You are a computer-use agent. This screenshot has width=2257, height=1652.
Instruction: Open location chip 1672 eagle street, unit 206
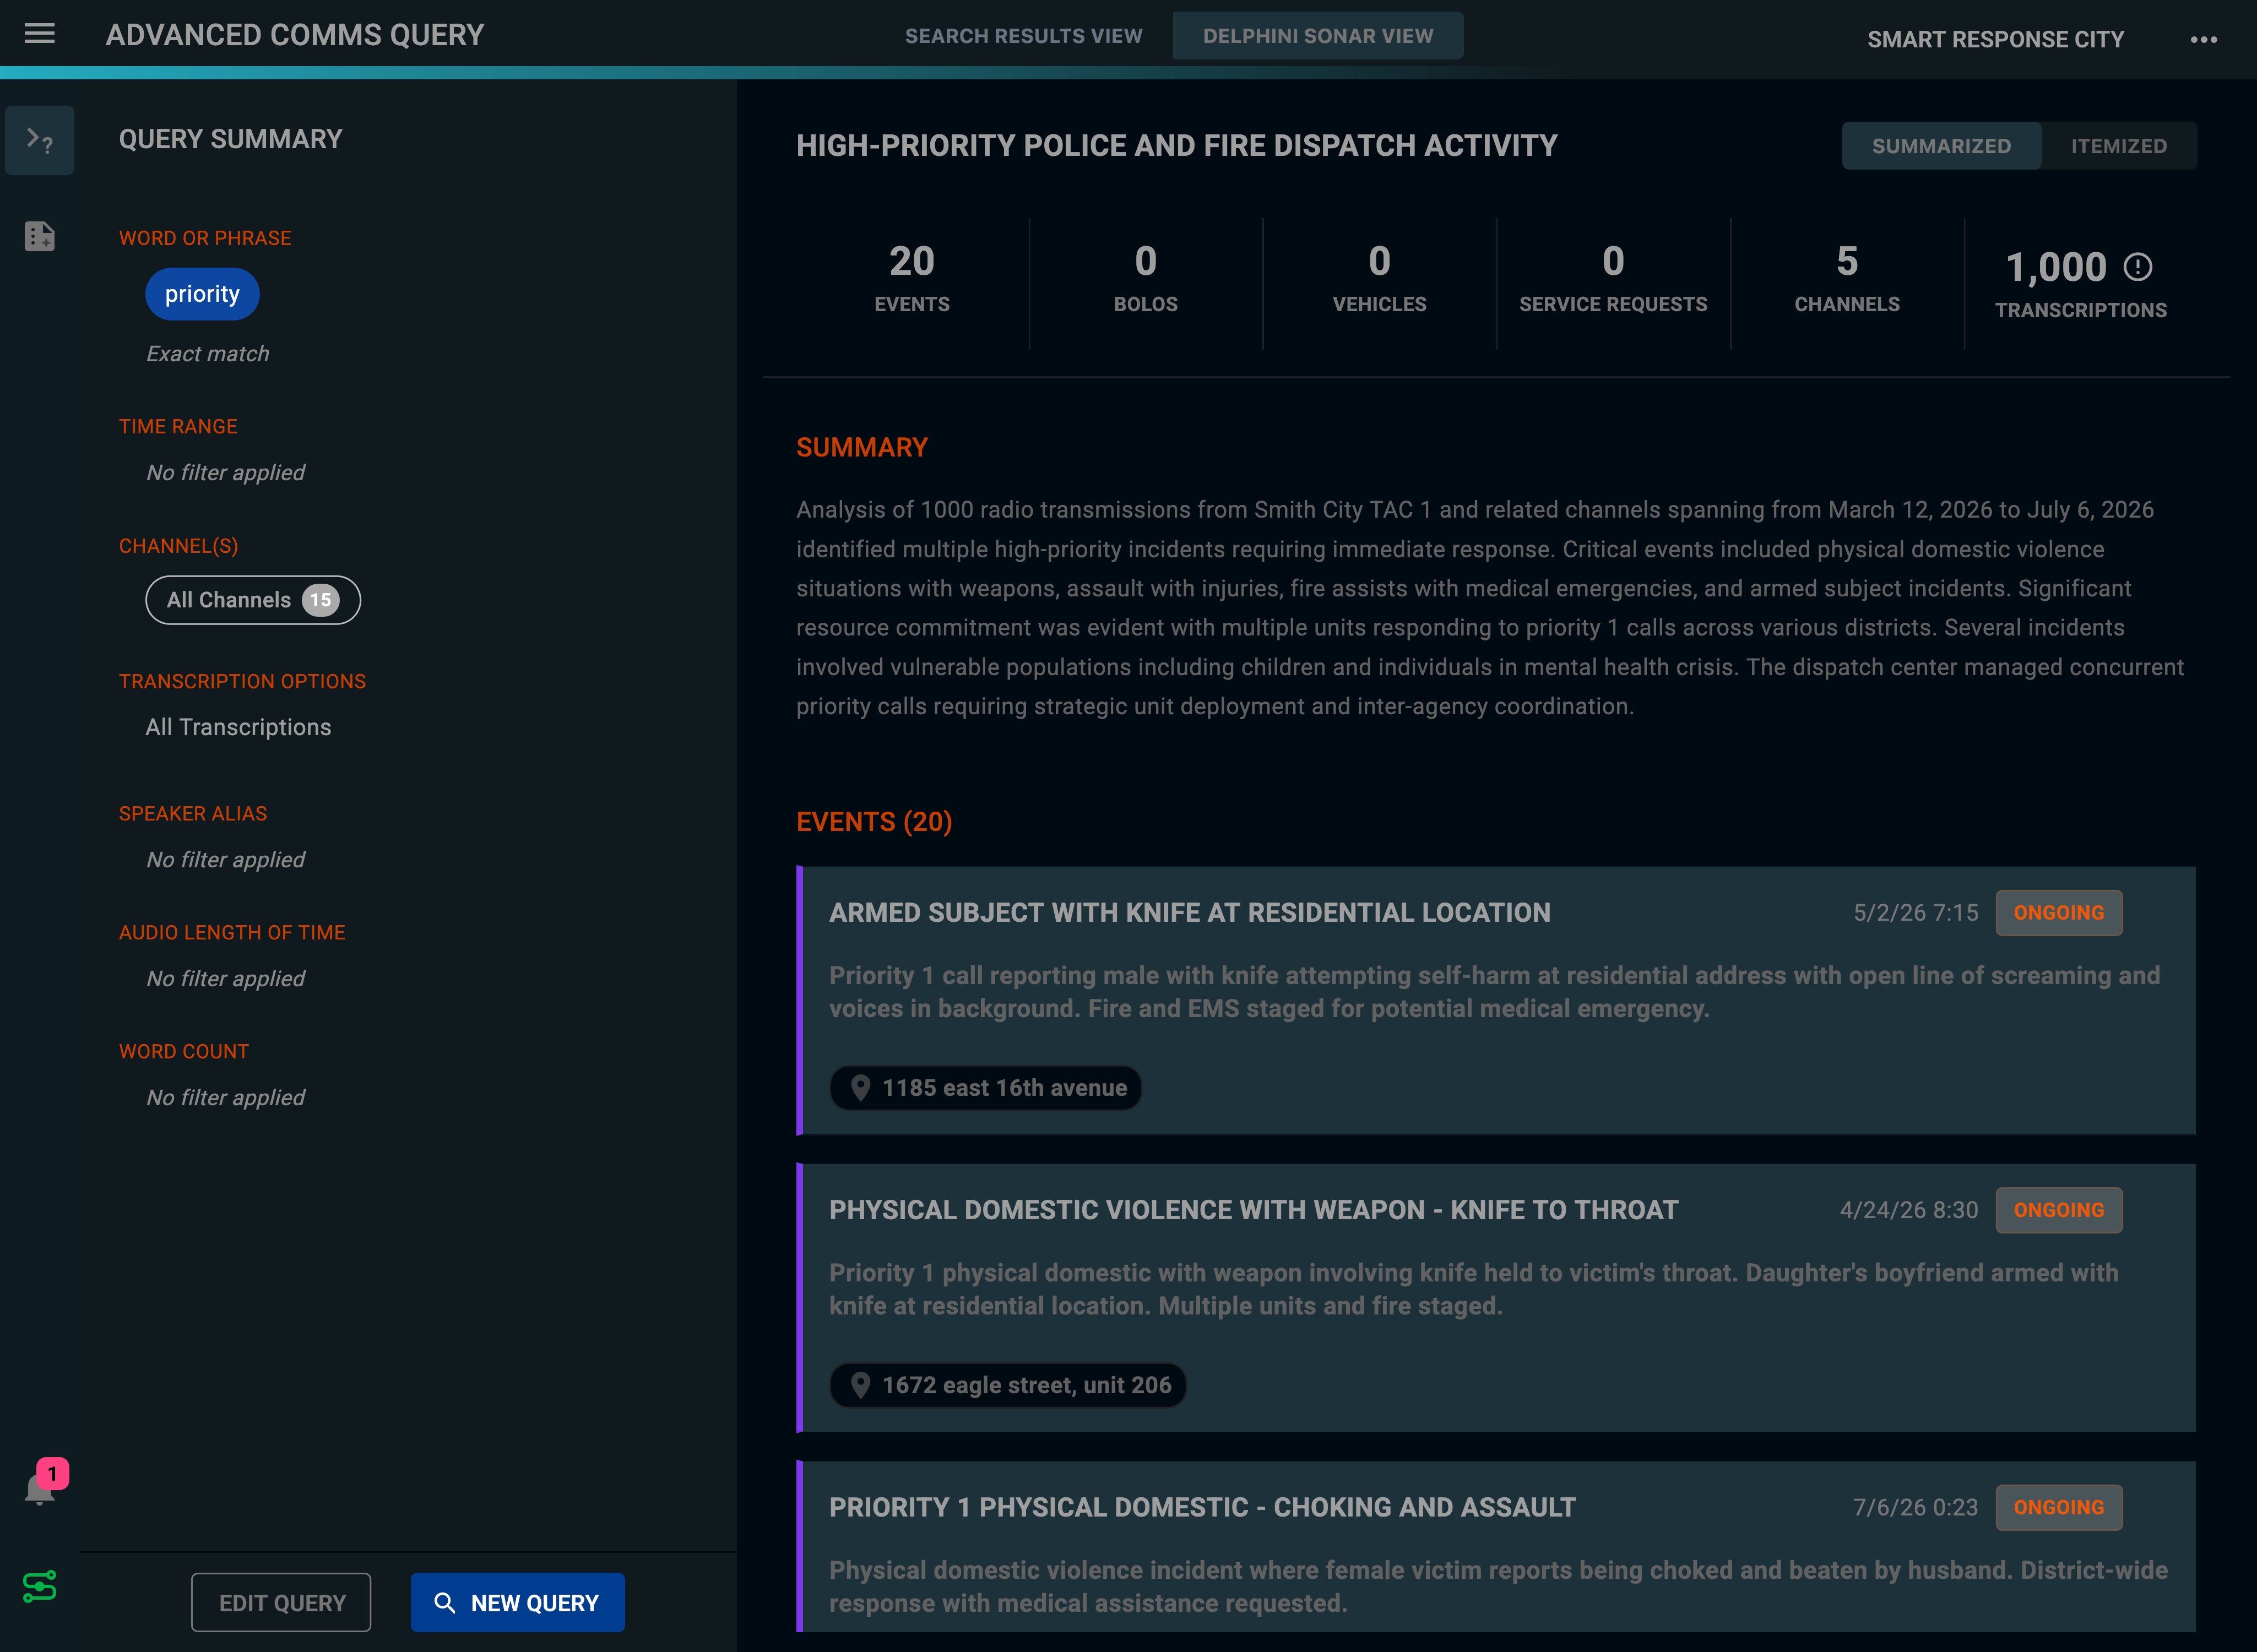[x=1007, y=1385]
